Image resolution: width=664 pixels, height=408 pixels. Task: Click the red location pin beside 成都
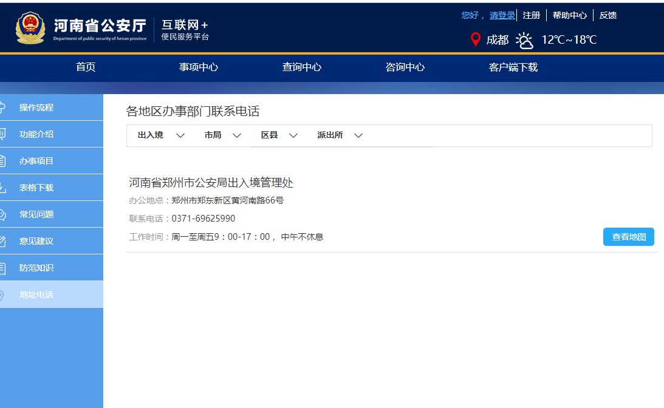476,39
